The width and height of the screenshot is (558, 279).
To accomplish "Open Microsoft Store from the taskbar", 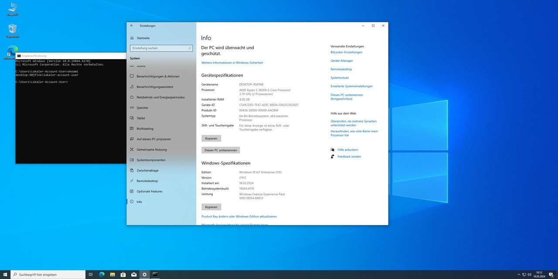I will [x=123, y=275].
